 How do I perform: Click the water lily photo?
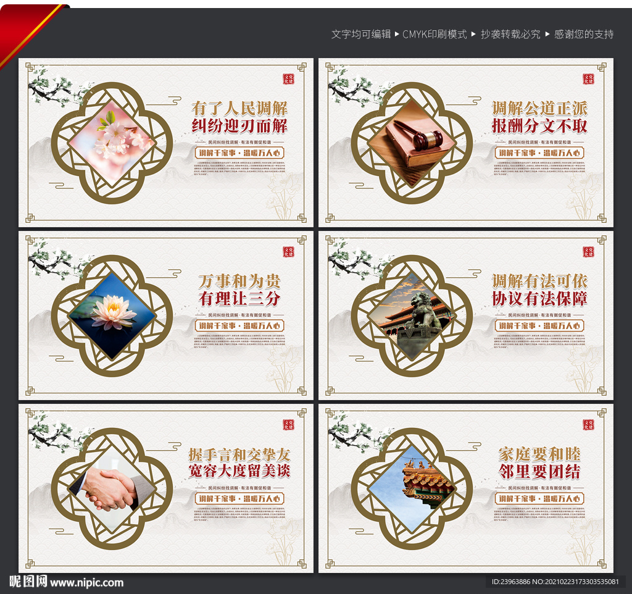click(x=112, y=316)
